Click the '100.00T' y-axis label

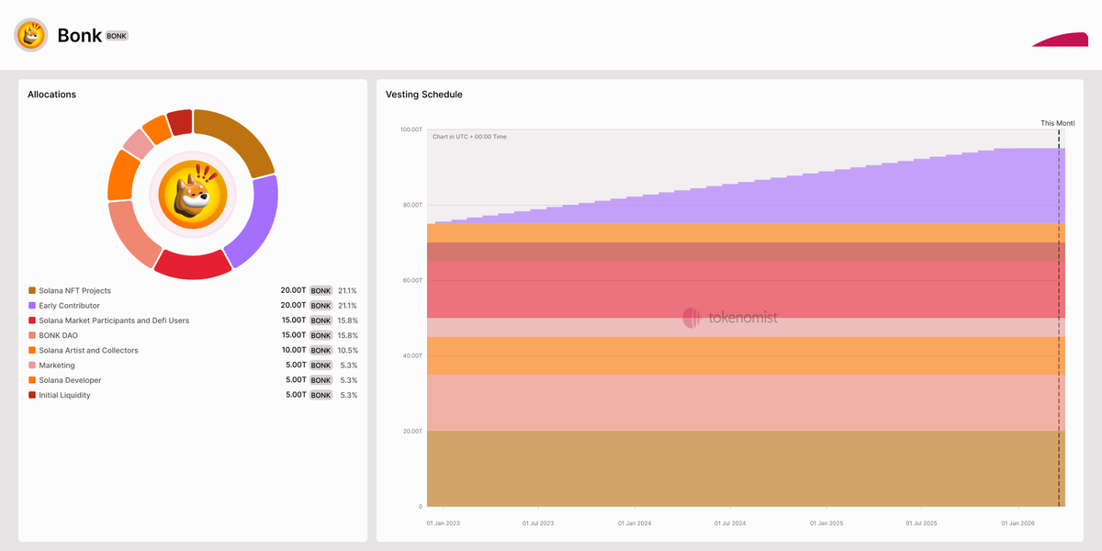coord(411,129)
